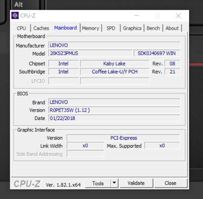Viewport: 203px width, 199px height.
Task: Click the Max. Supported x0 value
Action: 162,146
